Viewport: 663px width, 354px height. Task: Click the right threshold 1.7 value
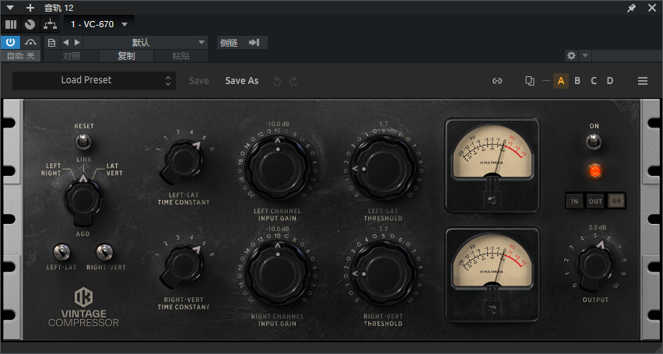(384, 229)
